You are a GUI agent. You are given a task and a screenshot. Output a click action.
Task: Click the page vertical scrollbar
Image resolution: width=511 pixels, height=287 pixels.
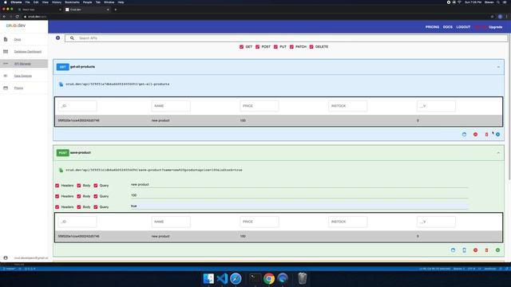coord(509,108)
